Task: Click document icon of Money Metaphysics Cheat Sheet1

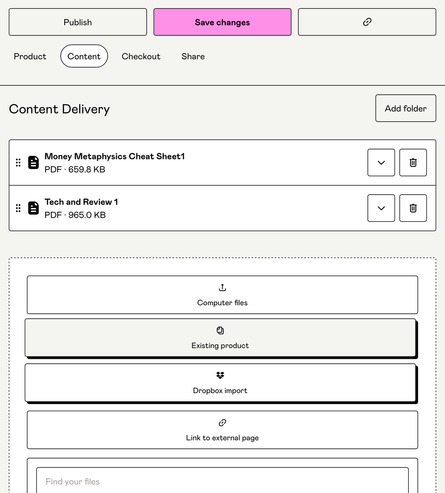Action: 34,162
